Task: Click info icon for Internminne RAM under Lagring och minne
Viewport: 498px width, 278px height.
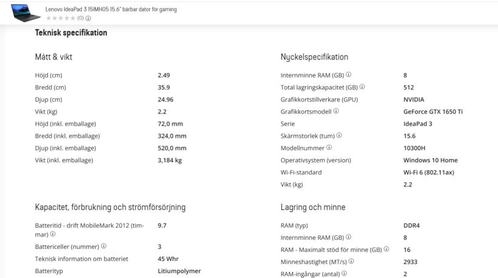Action: pos(348,237)
